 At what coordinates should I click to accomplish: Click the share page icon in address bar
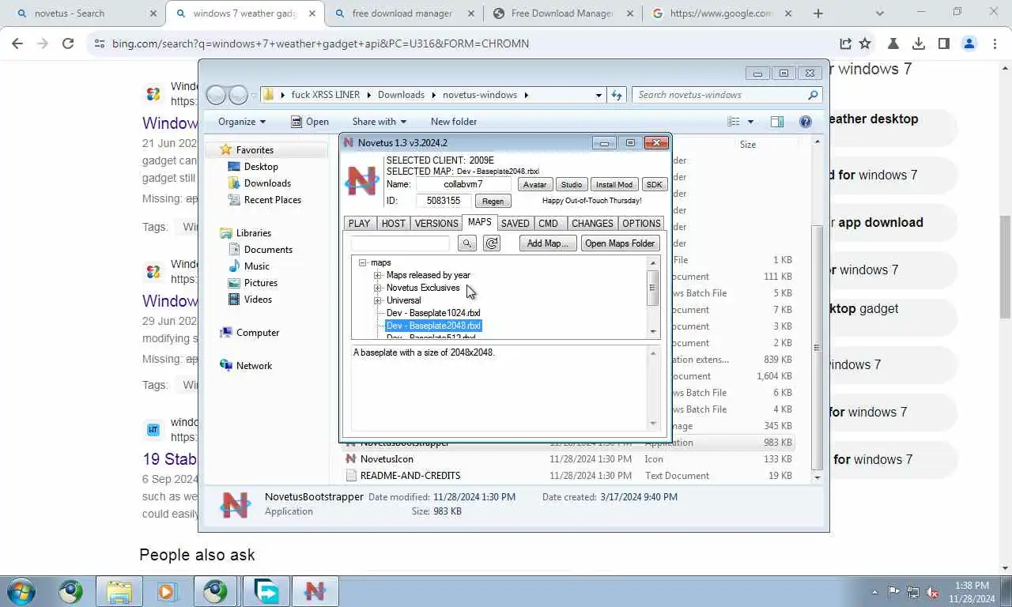coord(845,43)
